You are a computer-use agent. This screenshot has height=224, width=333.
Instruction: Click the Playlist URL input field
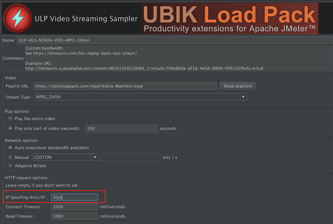coord(125,86)
